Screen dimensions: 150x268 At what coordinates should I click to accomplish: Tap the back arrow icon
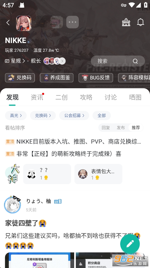coord(8,23)
